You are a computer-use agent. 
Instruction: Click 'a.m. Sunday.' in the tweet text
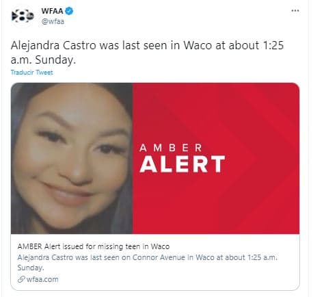click(43, 60)
